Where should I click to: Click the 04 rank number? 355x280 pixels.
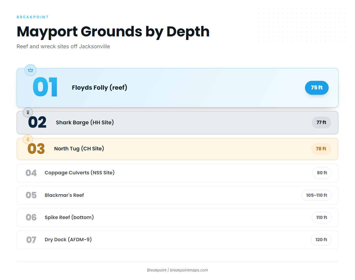(x=31, y=173)
